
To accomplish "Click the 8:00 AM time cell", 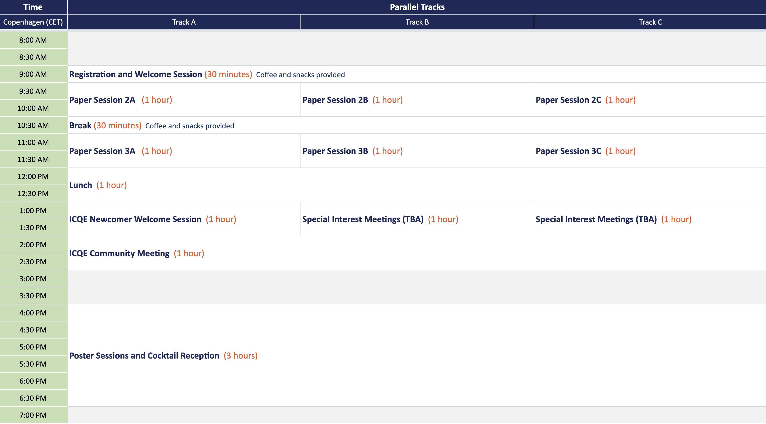I will (x=33, y=40).
